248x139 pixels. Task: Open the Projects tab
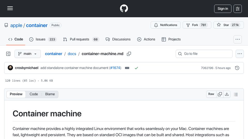tap(171, 39)
